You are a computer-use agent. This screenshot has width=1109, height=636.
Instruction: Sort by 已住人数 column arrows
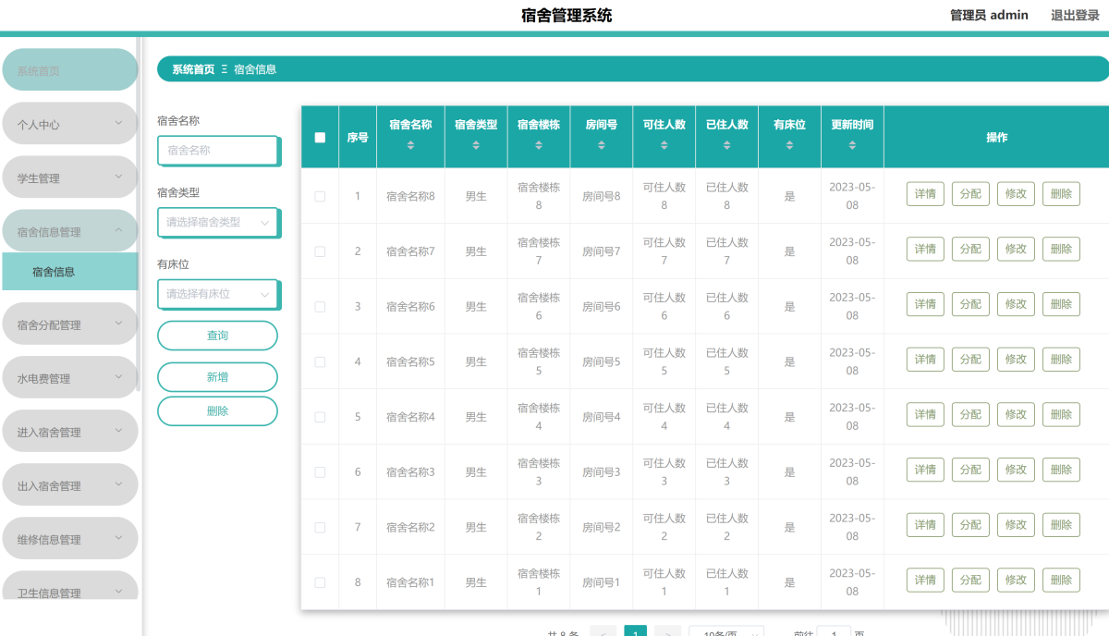[726, 146]
